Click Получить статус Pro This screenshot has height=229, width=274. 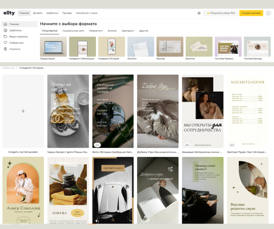pos(221,13)
